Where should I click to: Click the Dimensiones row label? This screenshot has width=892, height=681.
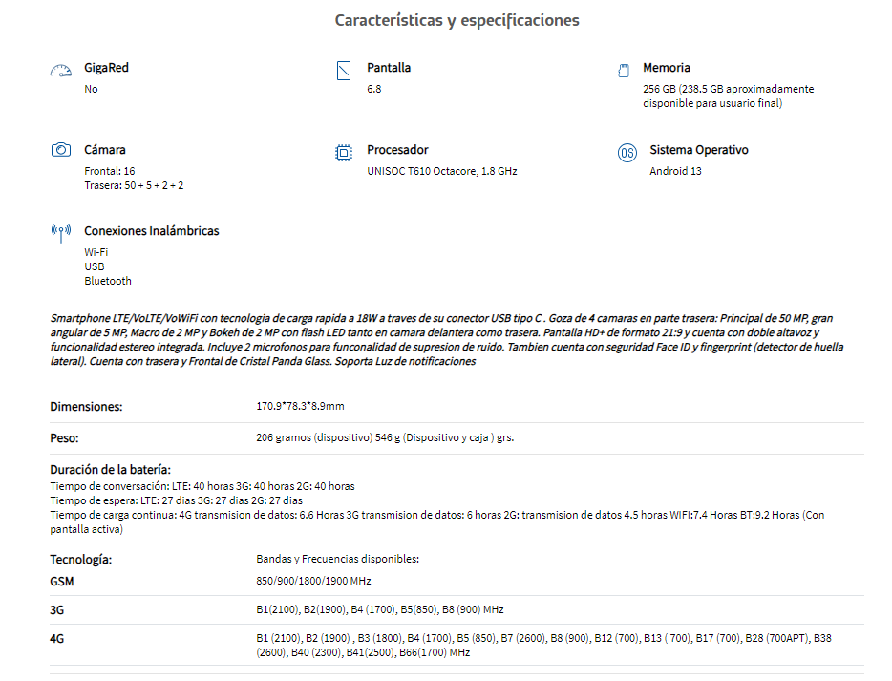tap(86, 407)
